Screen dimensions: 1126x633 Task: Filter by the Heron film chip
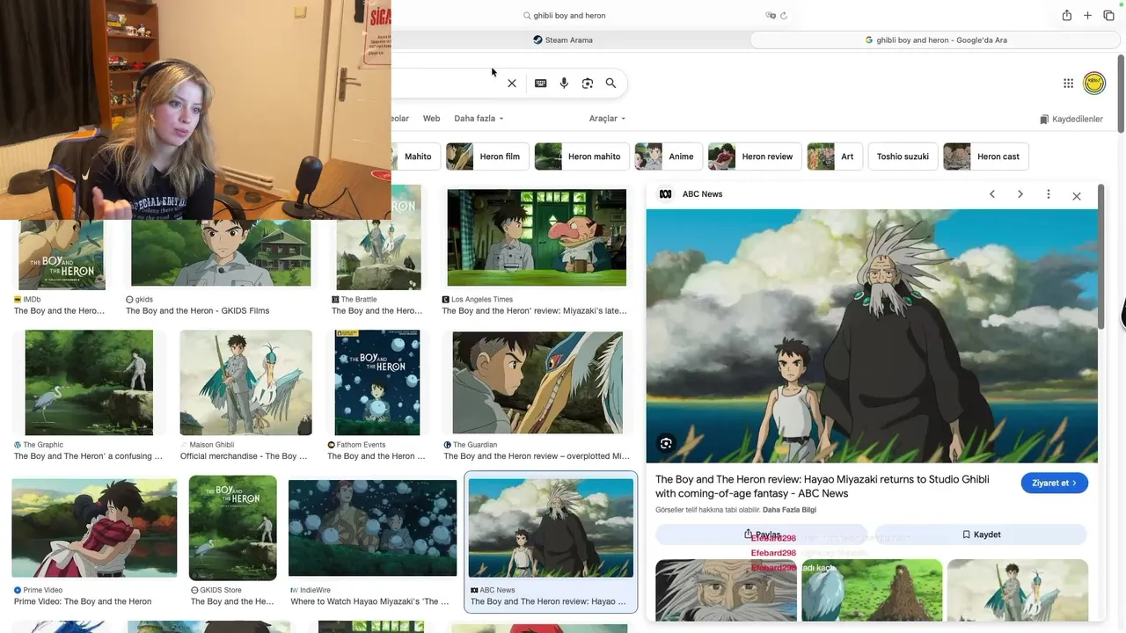[487, 156]
